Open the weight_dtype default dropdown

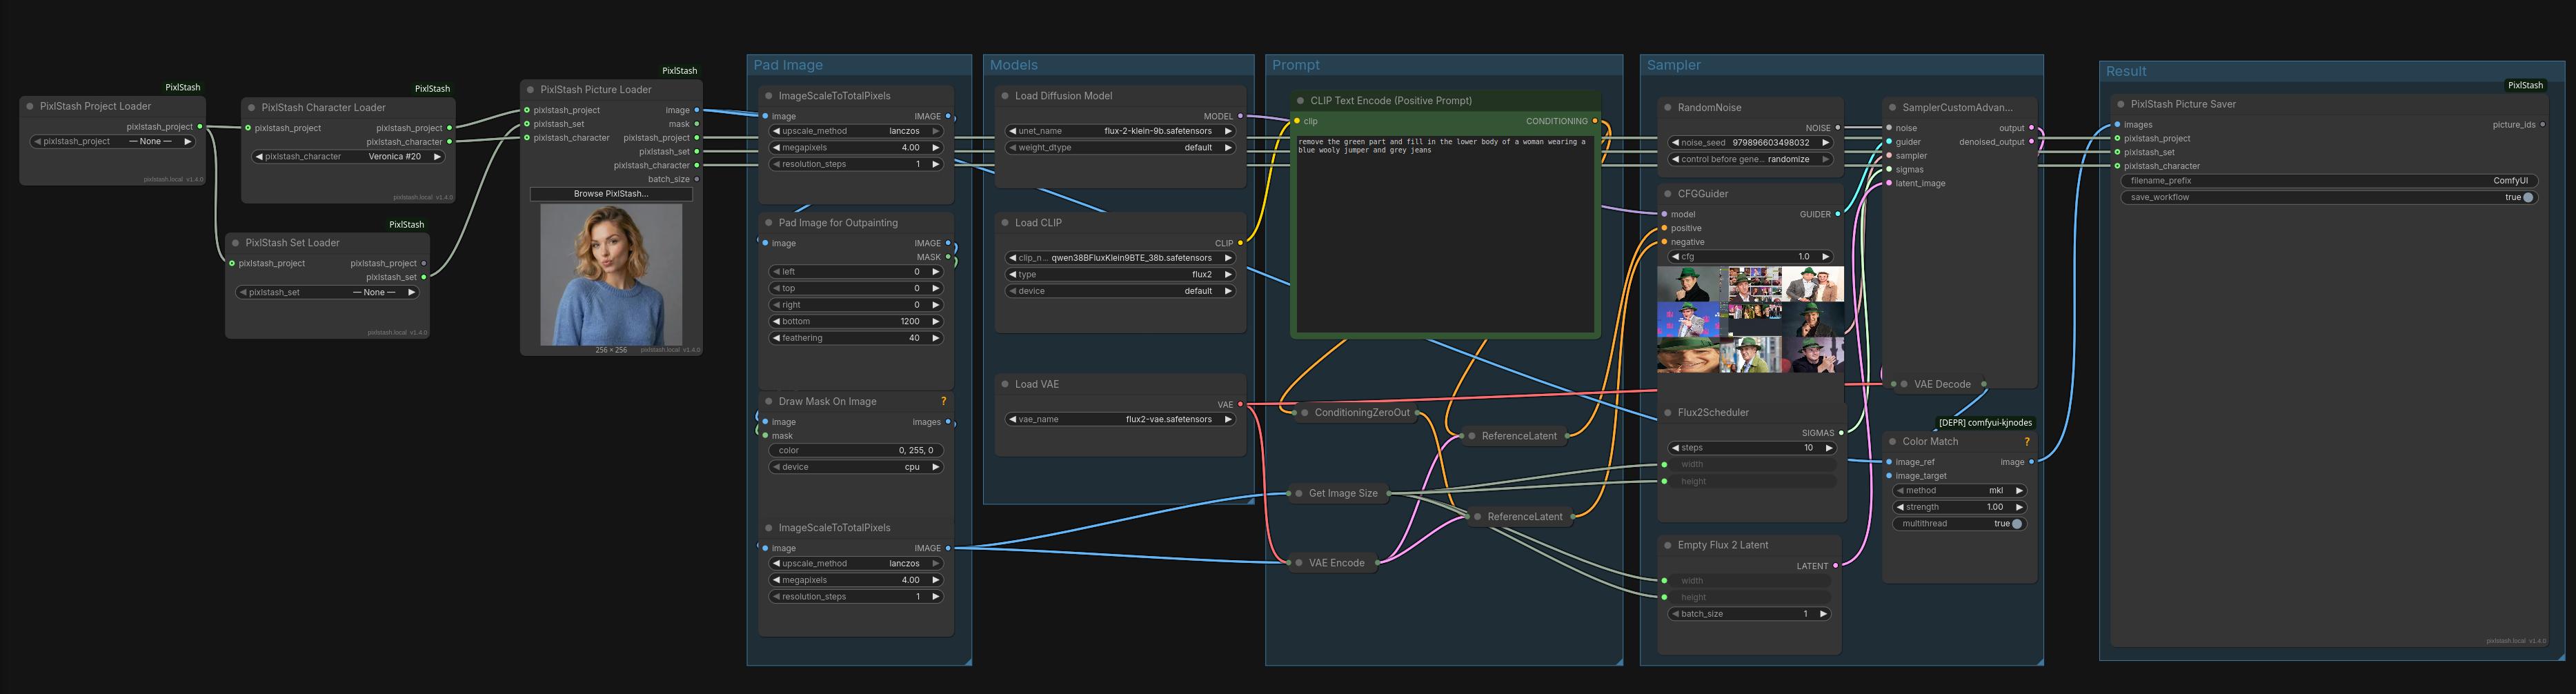pyautogui.click(x=1120, y=147)
